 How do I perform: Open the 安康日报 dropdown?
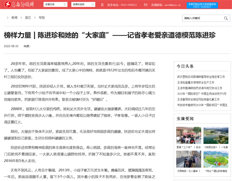[x=55, y=5]
